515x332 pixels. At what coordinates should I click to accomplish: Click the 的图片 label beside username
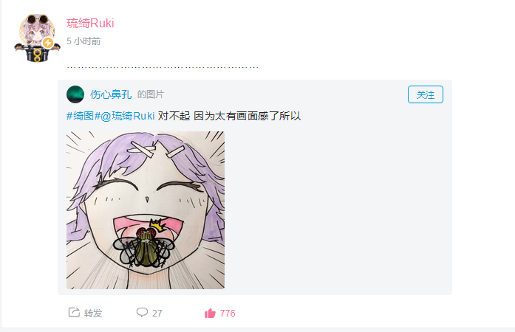pyautogui.click(x=151, y=94)
